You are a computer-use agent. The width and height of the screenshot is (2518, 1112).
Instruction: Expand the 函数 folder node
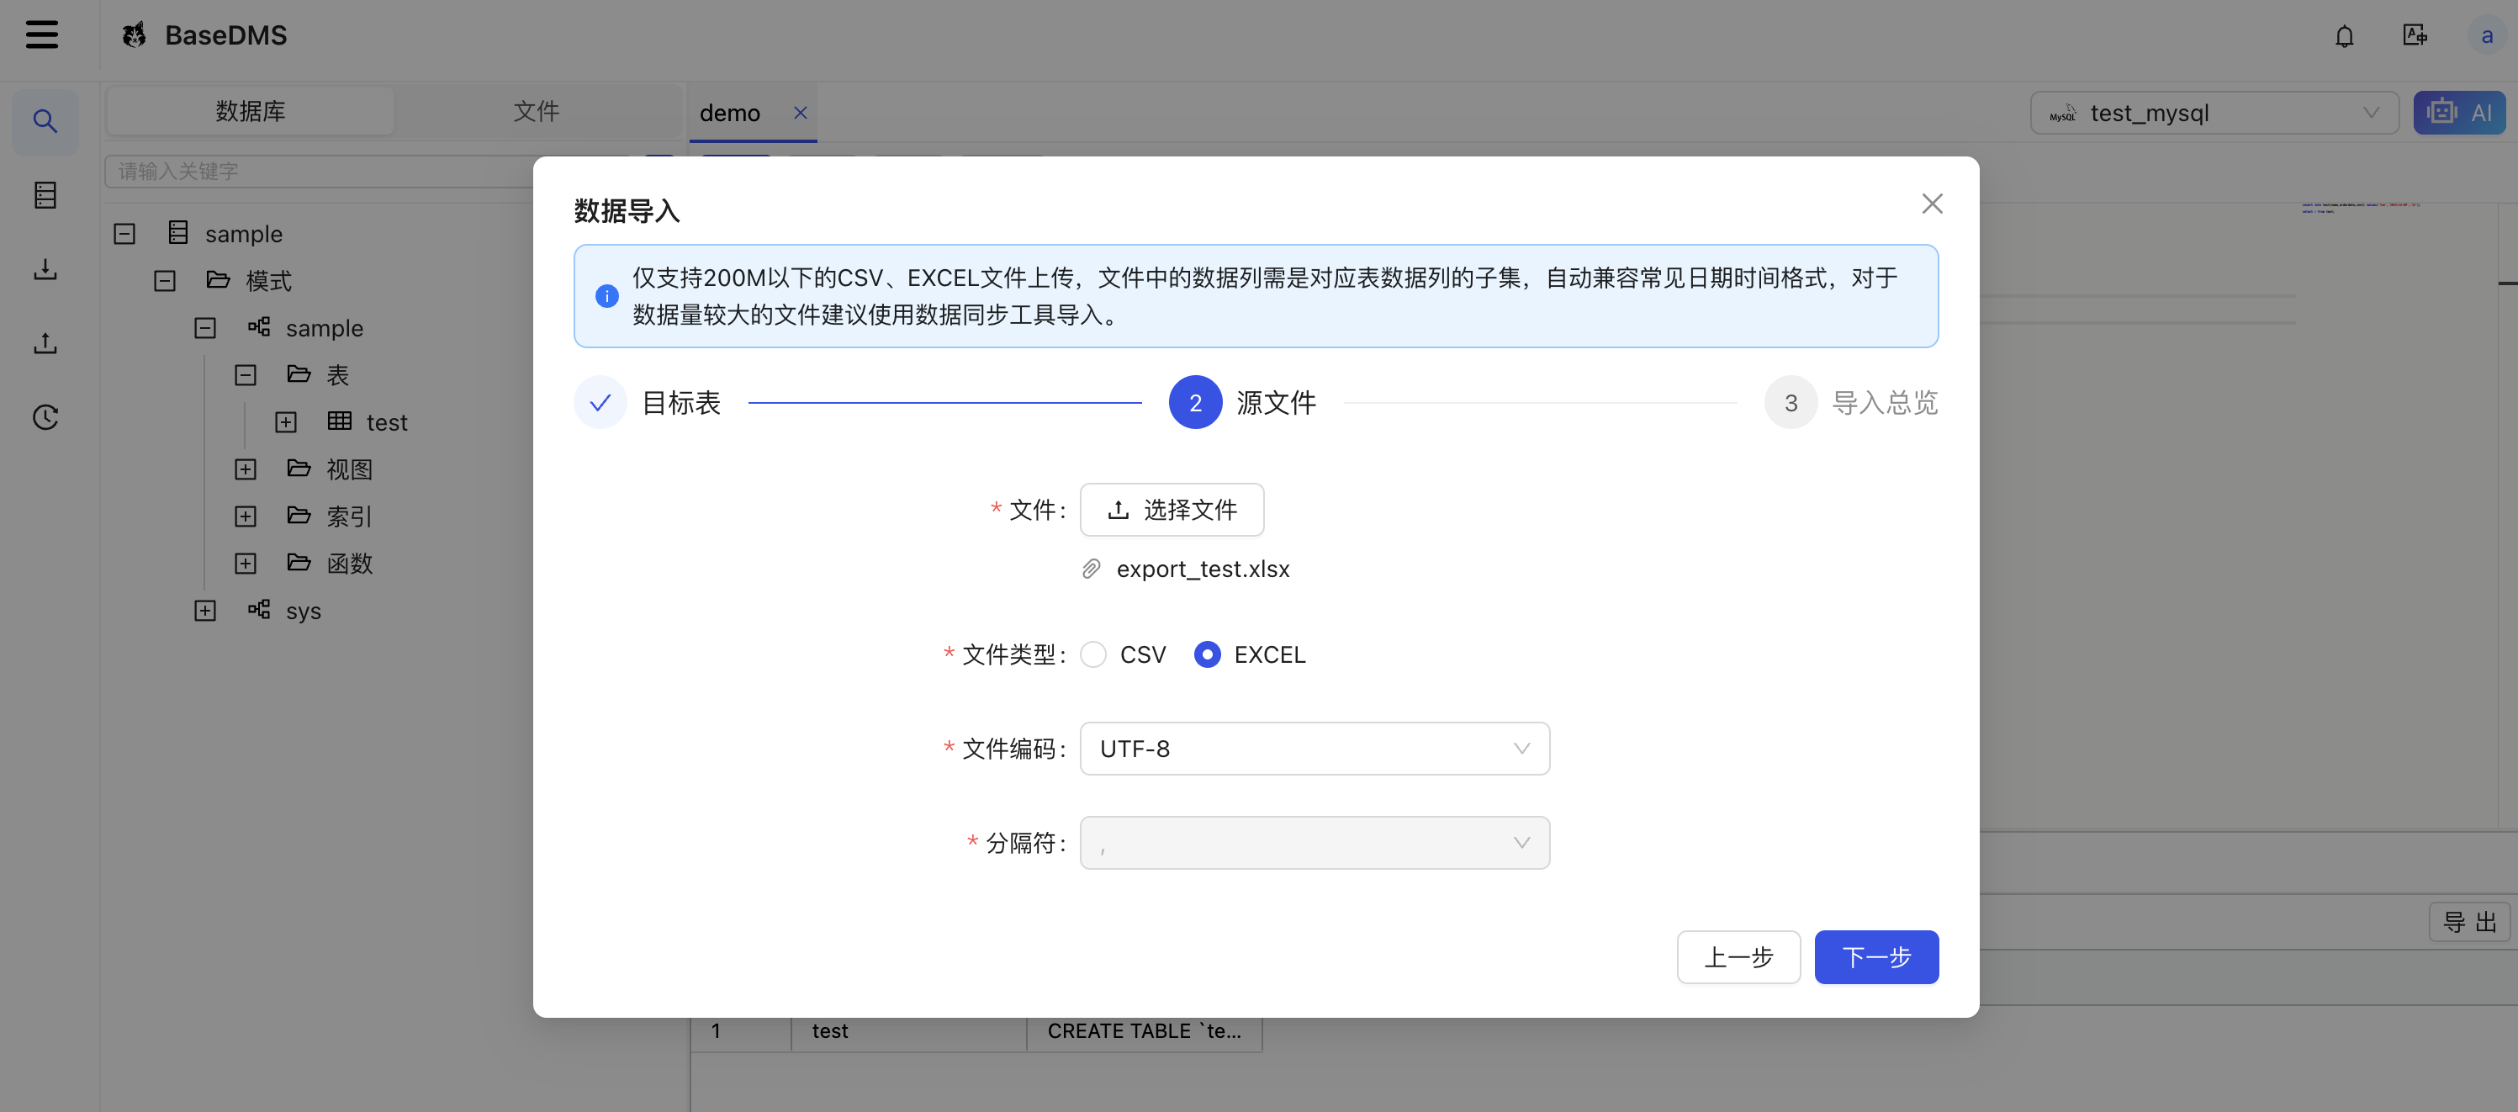[246, 563]
